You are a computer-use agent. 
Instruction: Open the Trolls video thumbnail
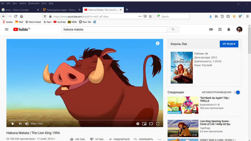tap(183, 105)
